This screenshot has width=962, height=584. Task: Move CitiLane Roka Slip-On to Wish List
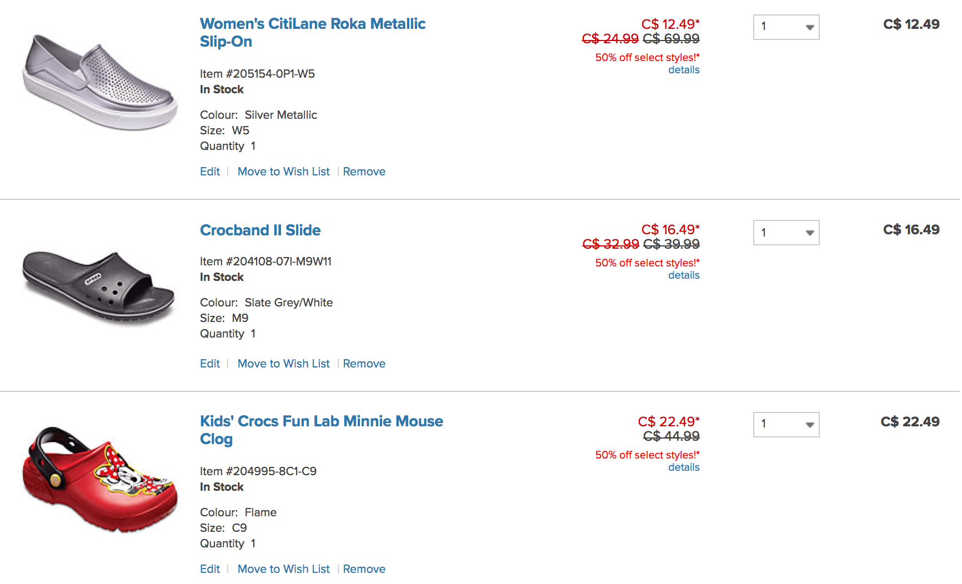(x=283, y=172)
